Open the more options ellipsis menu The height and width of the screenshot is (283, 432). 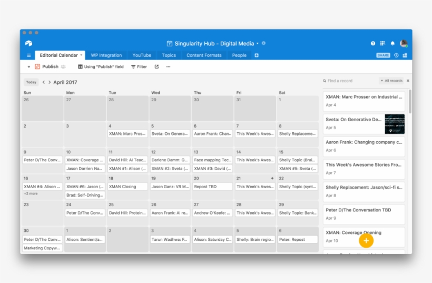(x=169, y=67)
